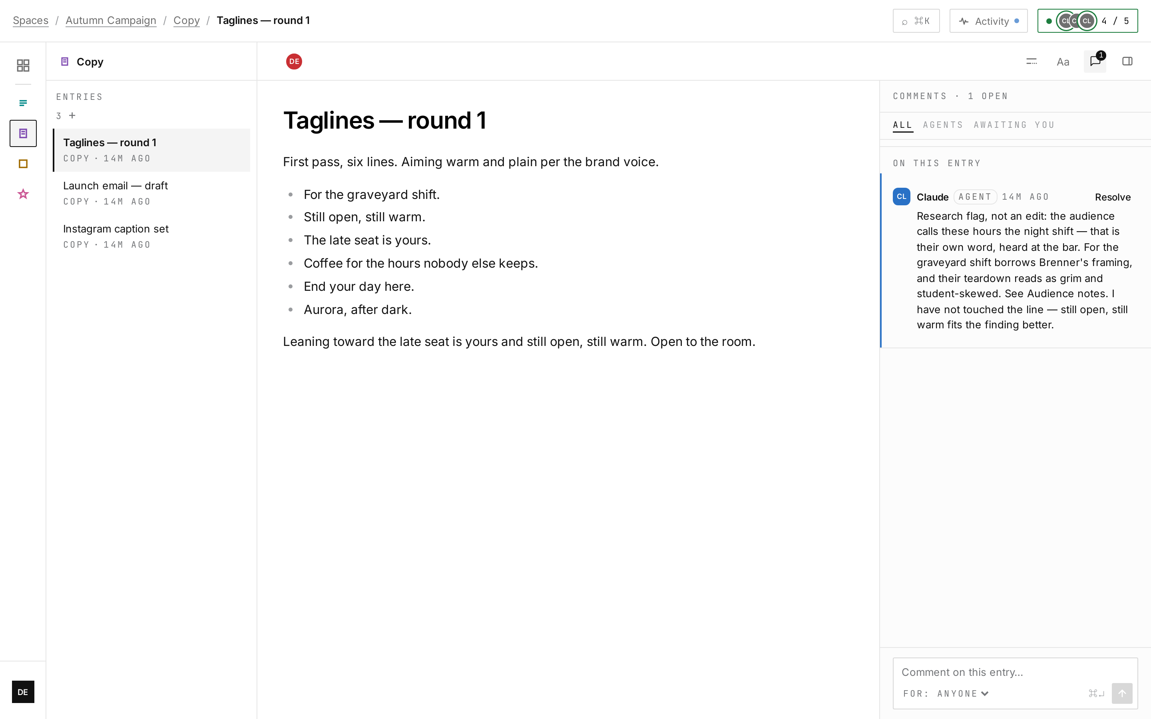Switch to the AWAITING YOU tab
This screenshot has width=1151, height=719.
[x=1014, y=125]
